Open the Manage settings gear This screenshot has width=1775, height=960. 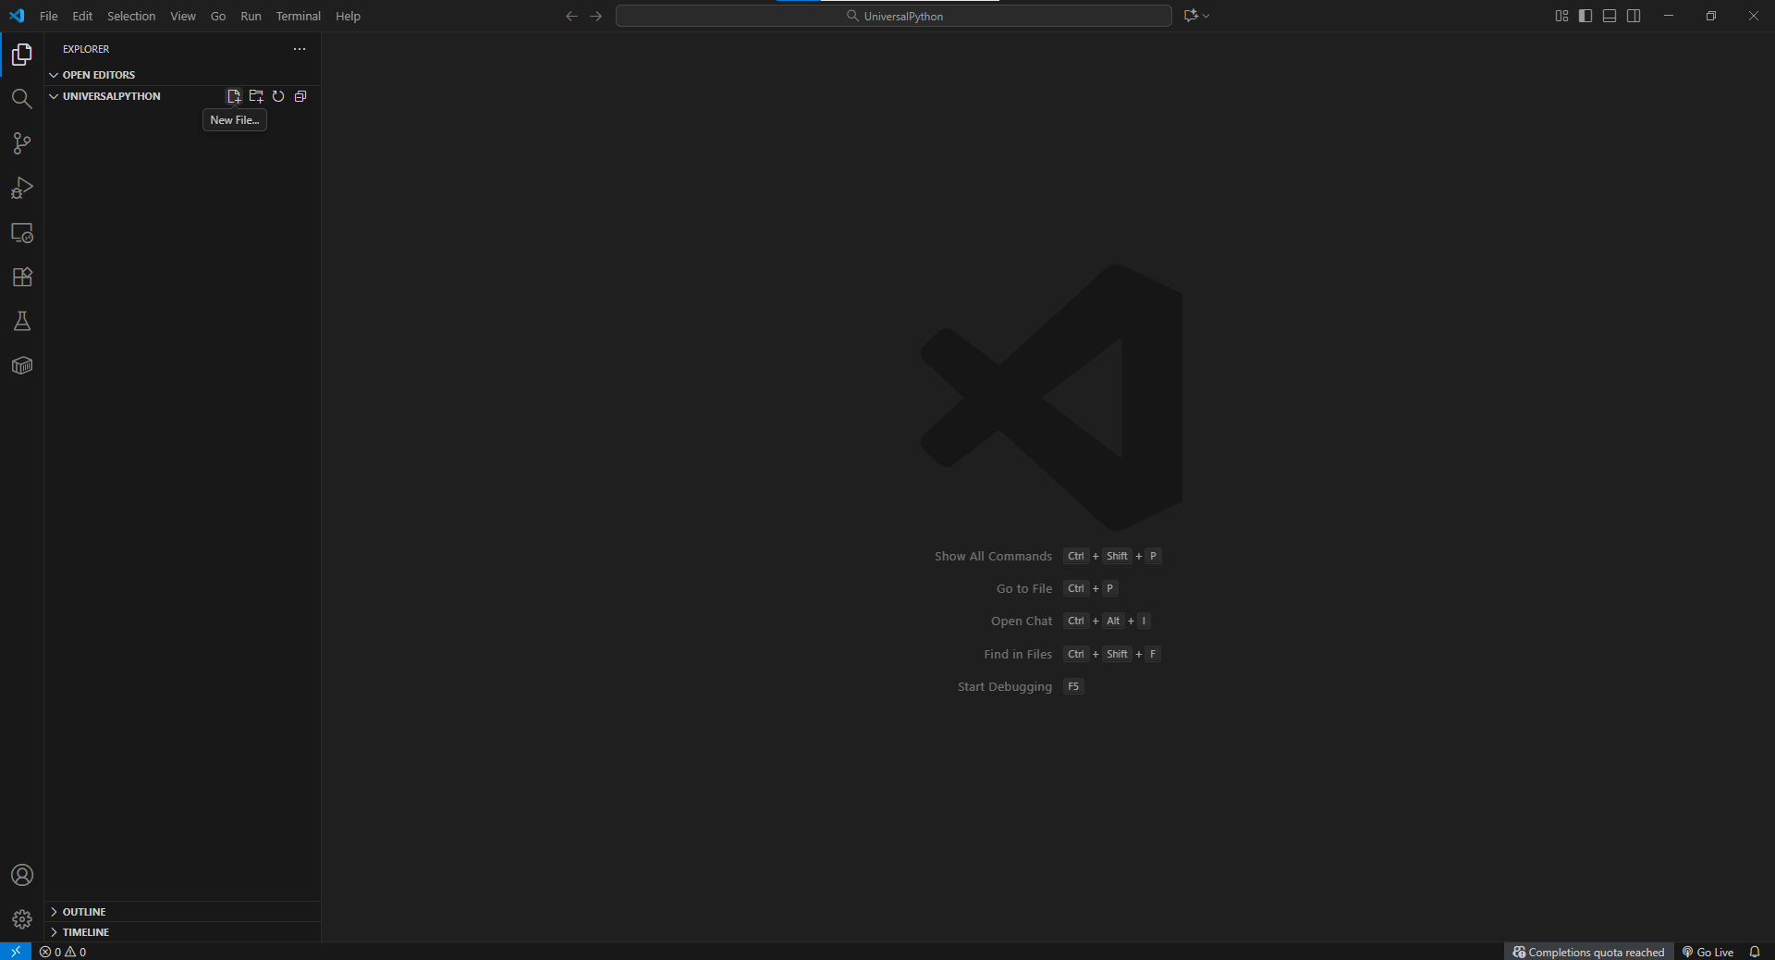click(x=21, y=919)
